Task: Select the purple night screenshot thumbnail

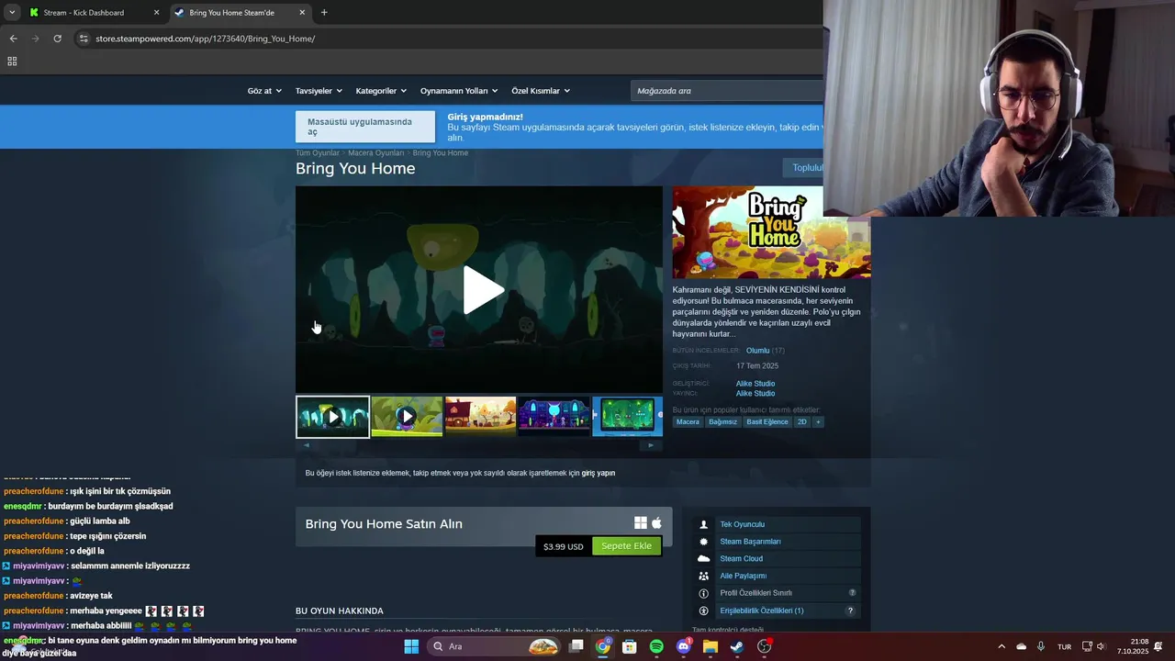Action: [x=554, y=417]
